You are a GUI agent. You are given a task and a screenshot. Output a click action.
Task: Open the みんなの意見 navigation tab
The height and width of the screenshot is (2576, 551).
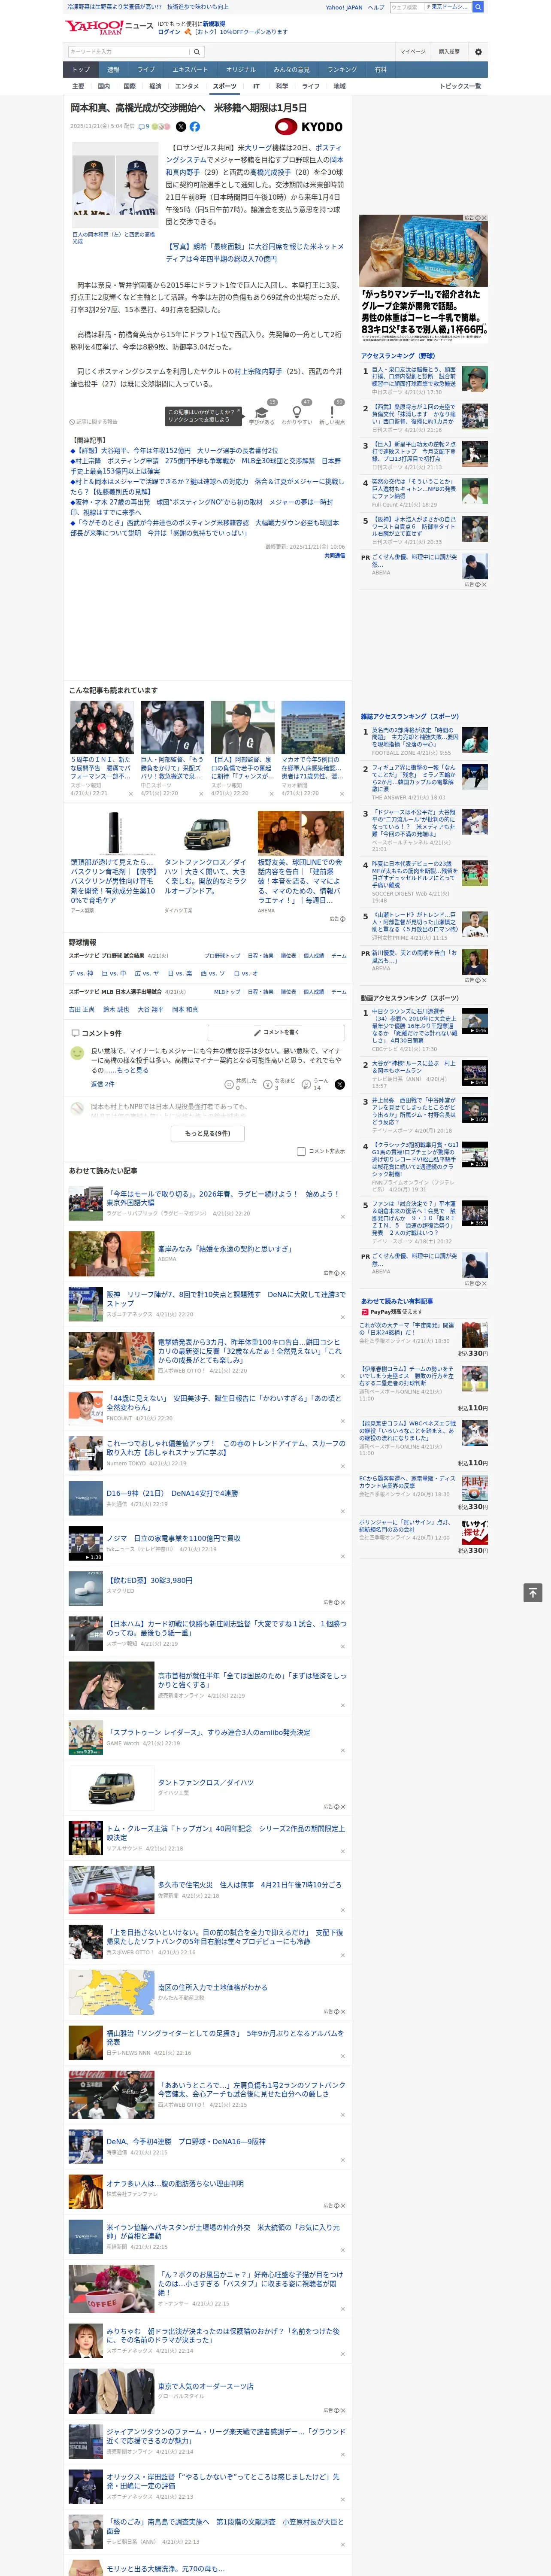coord(292,70)
